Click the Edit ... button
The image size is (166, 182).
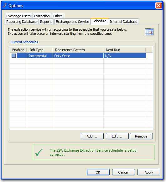[117, 136]
